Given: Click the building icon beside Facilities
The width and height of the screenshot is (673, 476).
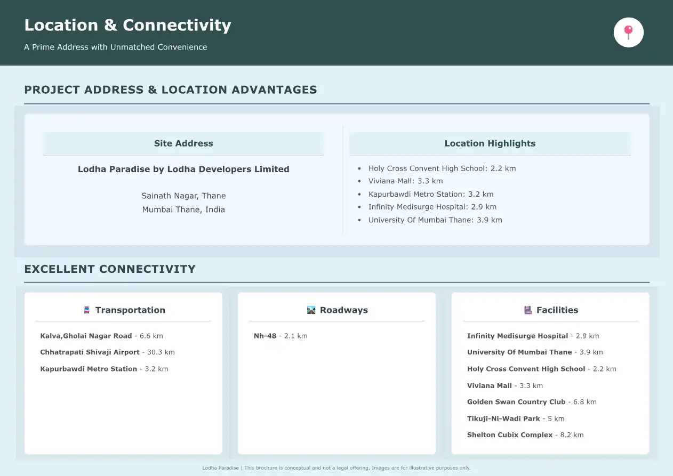Looking at the screenshot, I should pyautogui.click(x=528, y=310).
